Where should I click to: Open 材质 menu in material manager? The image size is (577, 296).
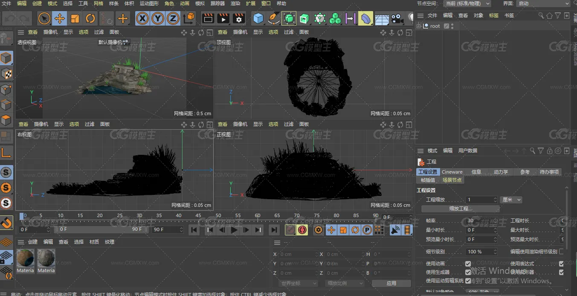pyautogui.click(x=94, y=242)
